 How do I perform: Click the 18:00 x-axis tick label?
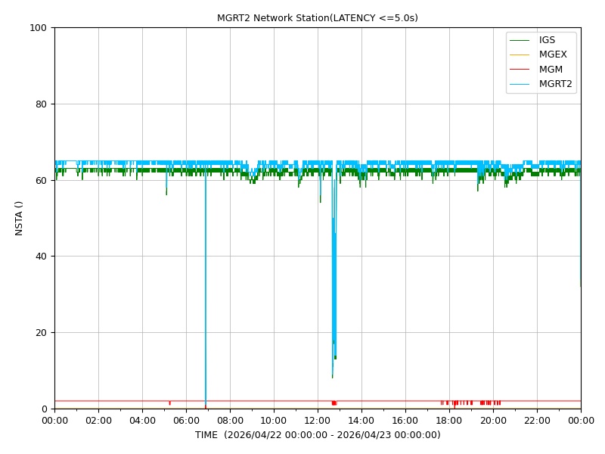pyautogui.click(x=449, y=421)
